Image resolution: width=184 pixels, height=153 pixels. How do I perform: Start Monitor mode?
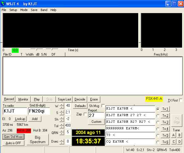(x=23, y=99)
